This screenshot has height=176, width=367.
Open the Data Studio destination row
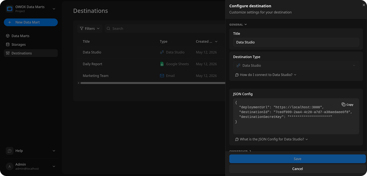tap(151, 52)
